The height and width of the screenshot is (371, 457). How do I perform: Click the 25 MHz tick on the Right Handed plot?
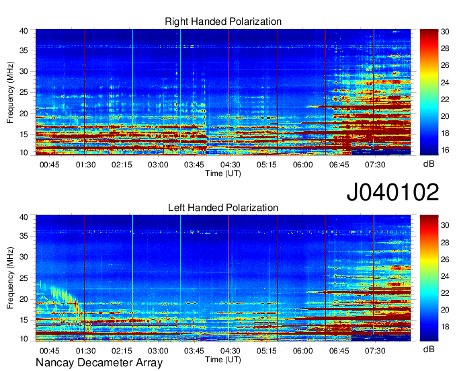pos(24,92)
